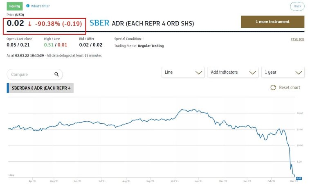Screen dimensions: 319x188
Task: Select the green Equity badge
Action: coord(14,6)
